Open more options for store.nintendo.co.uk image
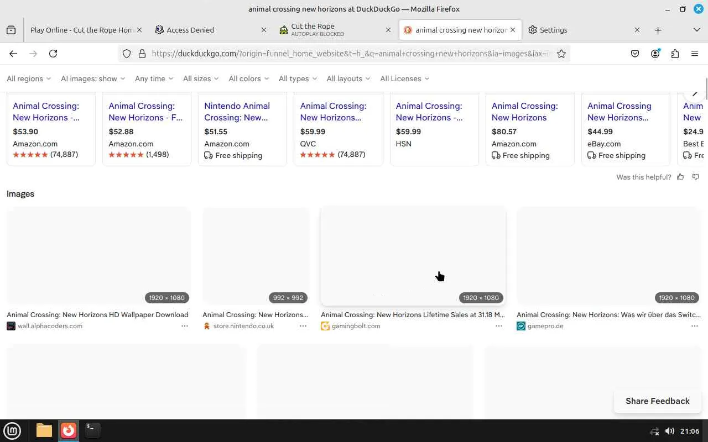The height and width of the screenshot is (442, 708). coord(303,326)
